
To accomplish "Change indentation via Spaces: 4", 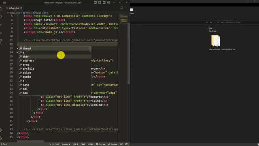I will click(x=66, y=144).
